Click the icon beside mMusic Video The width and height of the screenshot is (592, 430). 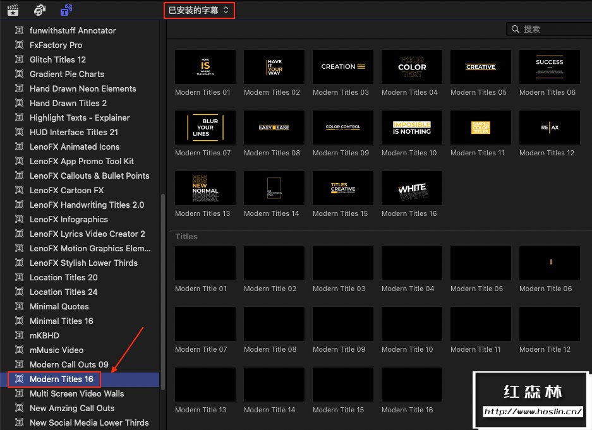(19, 350)
